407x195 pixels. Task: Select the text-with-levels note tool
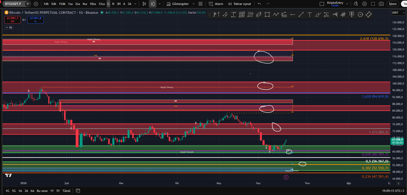(326, 15)
